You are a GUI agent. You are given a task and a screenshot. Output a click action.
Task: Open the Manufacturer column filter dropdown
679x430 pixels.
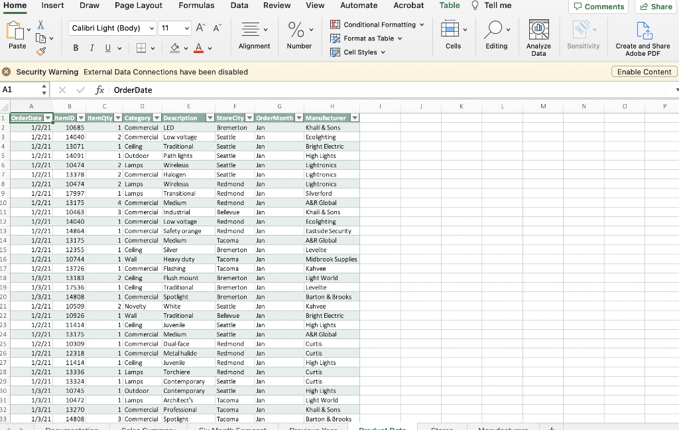tap(355, 118)
